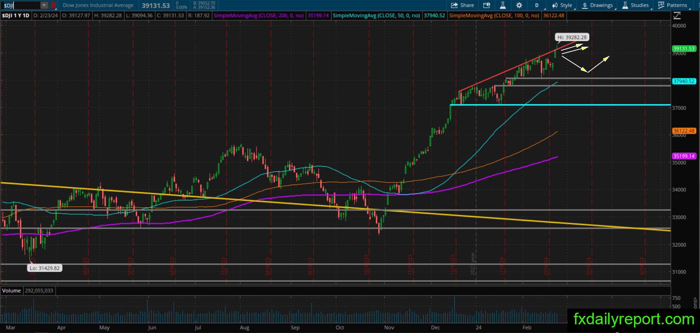Open the Drawings menu
This screenshot has height=333, width=700.
tap(597, 5)
